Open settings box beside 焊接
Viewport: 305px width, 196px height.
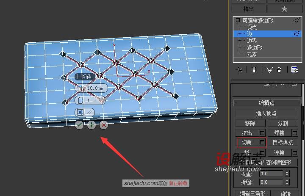pos(295,133)
